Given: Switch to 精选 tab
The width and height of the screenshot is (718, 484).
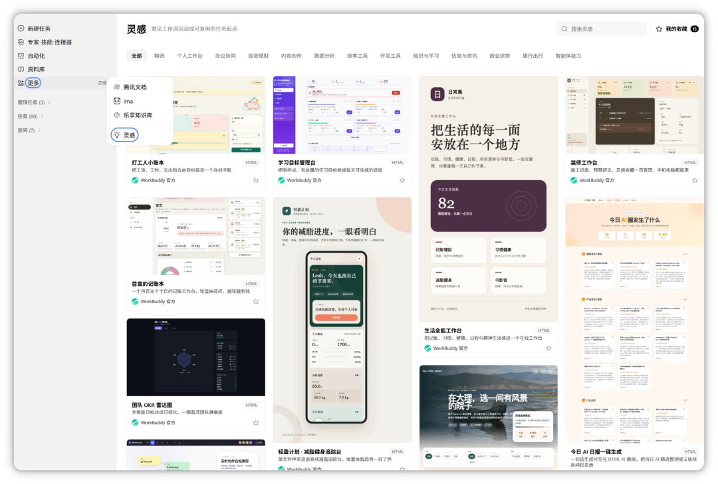Looking at the screenshot, I should click(160, 56).
